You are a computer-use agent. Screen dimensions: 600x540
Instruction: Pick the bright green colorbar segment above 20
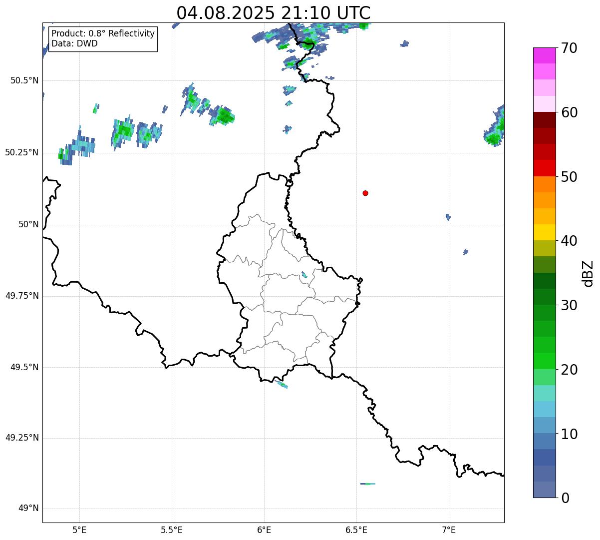coord(544,361)
